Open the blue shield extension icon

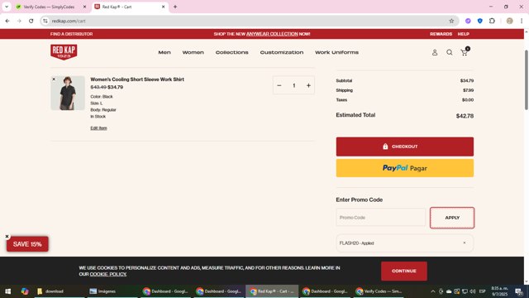[479, 21]
